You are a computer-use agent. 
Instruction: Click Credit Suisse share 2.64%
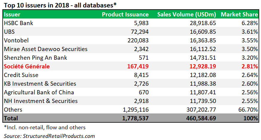click(250, 75)
